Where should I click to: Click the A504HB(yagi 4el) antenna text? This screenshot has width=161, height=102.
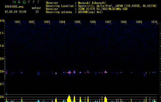click(90, 12)
